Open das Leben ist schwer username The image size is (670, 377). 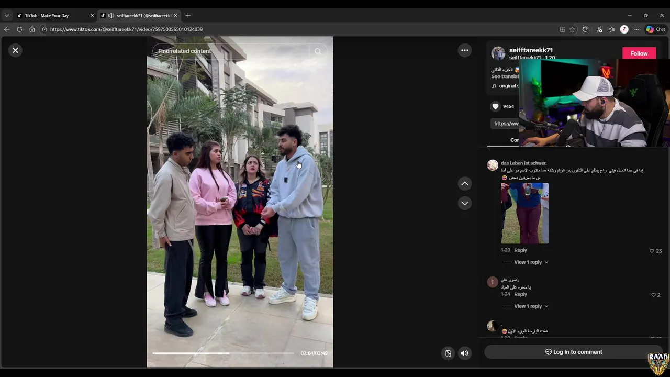523,163
